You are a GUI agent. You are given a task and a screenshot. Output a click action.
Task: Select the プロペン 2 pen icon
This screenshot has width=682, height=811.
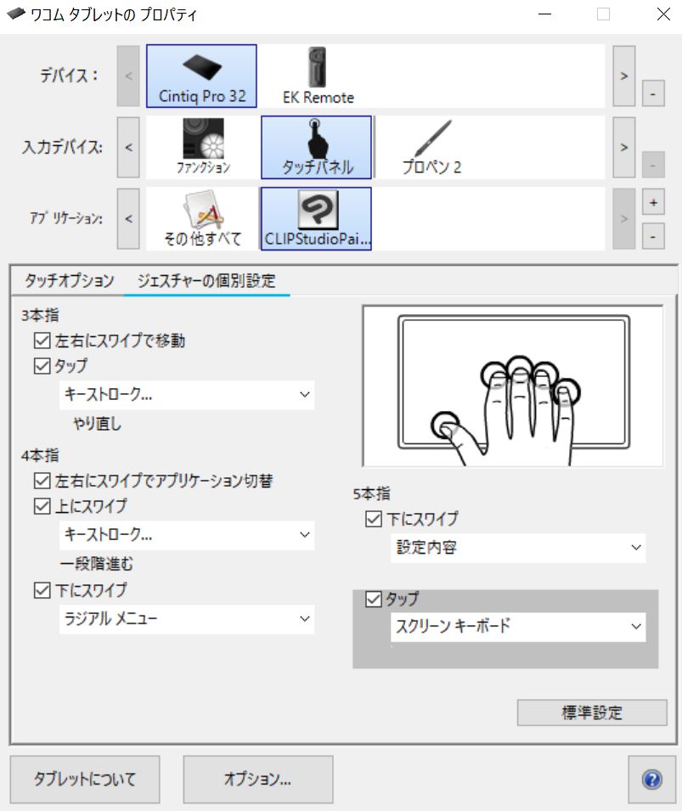tap(432, 148)
